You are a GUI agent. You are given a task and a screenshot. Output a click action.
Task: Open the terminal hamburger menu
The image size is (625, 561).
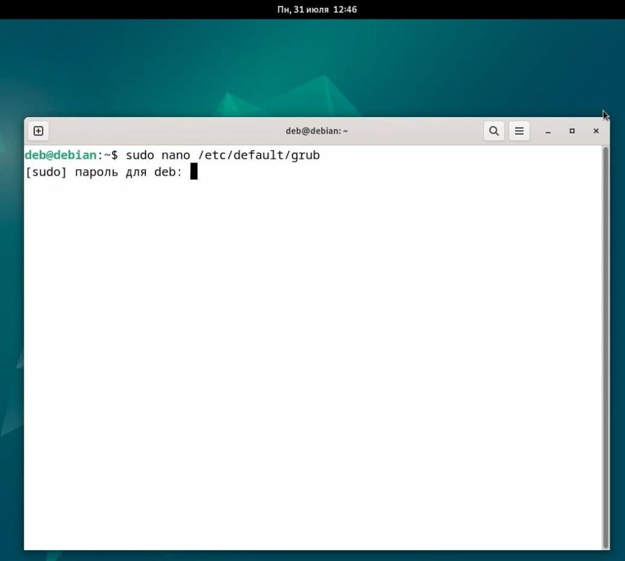point(519,131)
